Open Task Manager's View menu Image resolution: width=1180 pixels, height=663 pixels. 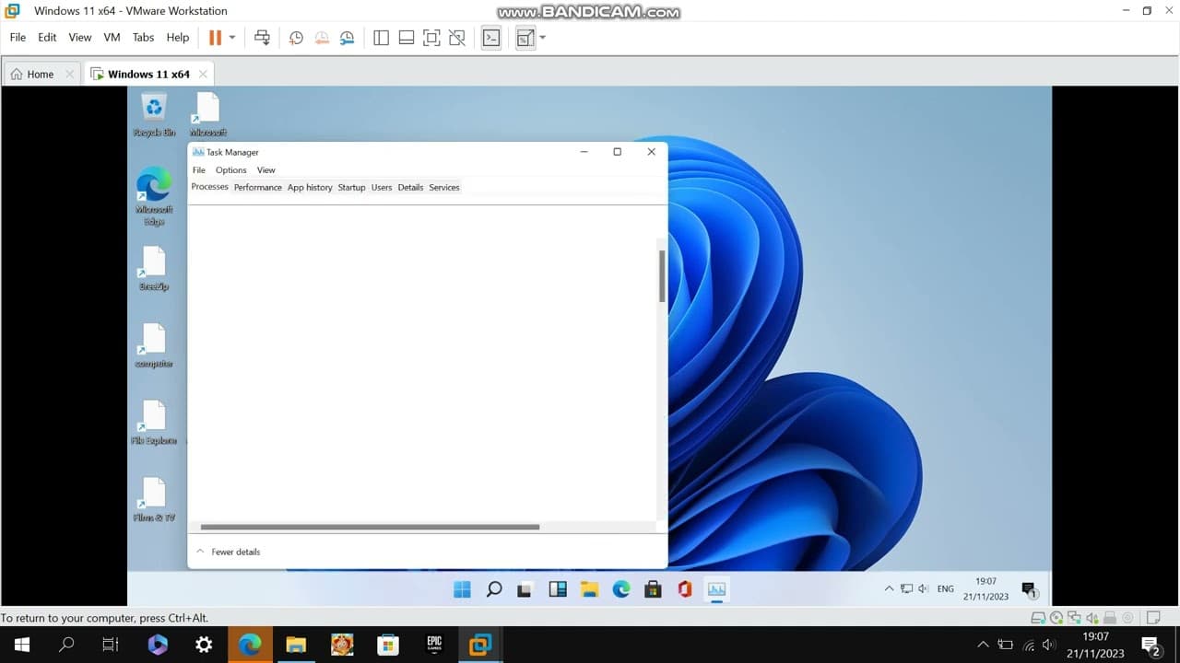[266, 170]
